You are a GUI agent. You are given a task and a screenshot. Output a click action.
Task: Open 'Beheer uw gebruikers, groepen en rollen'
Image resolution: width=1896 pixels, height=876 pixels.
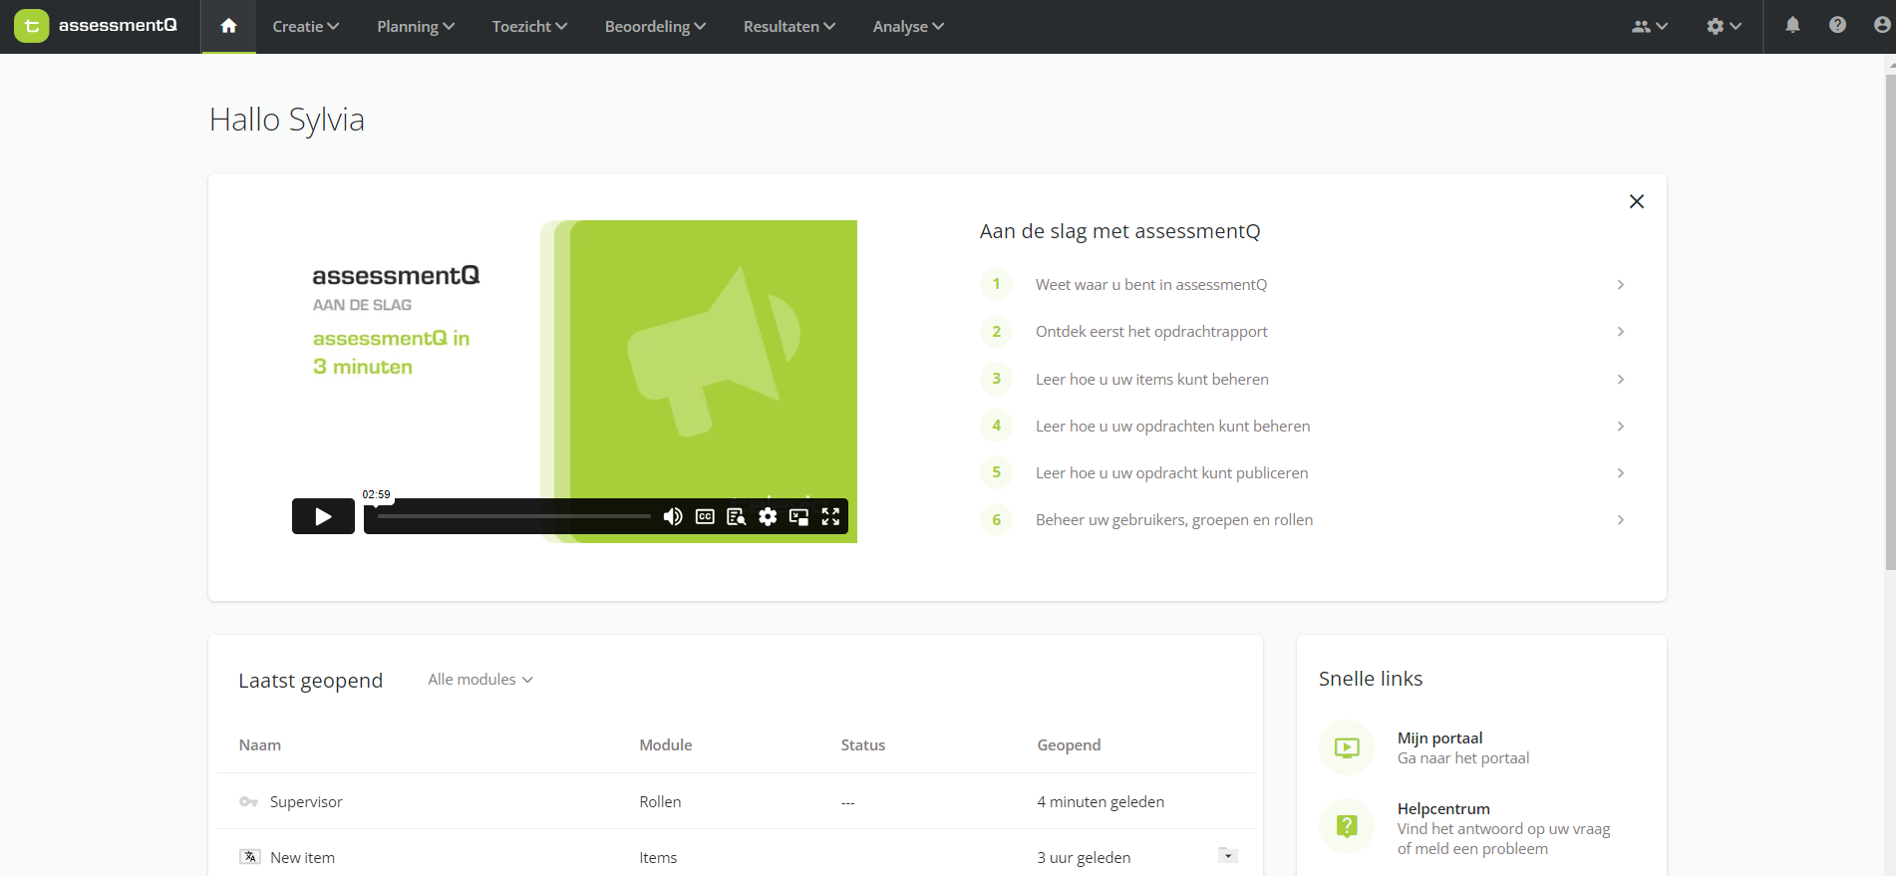(x=1174, y=520)
